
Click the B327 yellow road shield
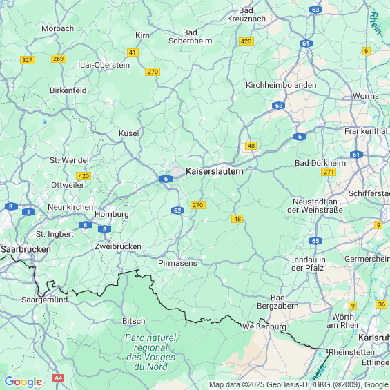pyautogui.click(x=28, y=60)
